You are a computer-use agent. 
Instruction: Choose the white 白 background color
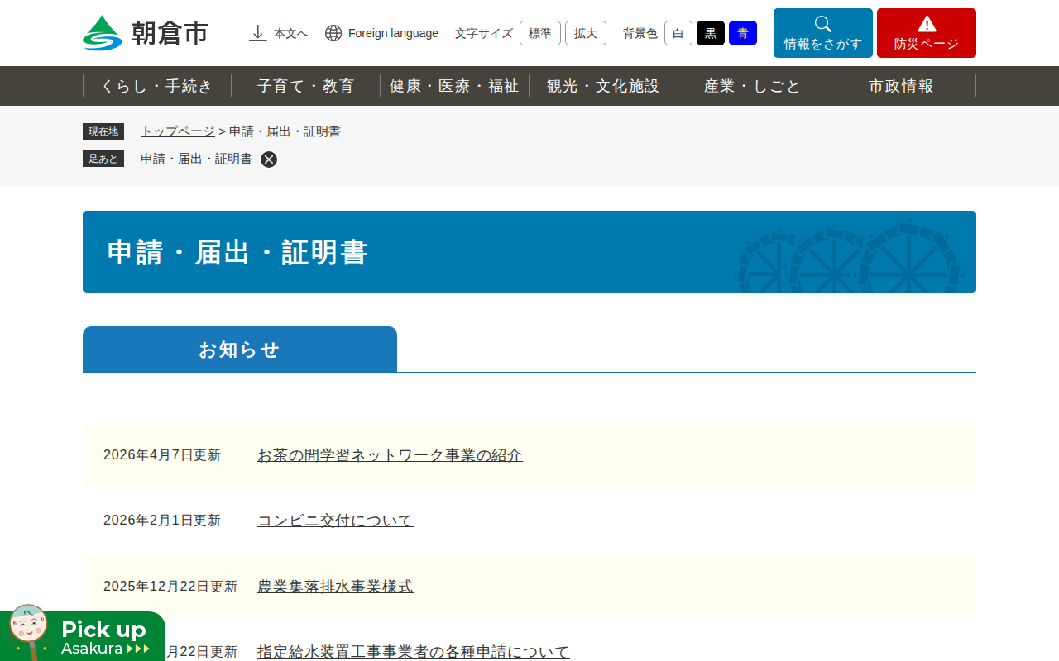[678, 33]
